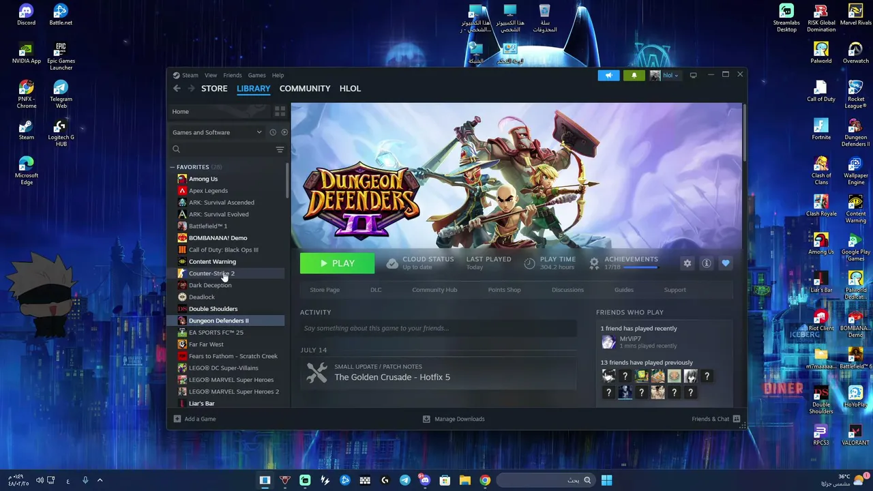Toggle the favorite heart for Dungeon Defenders II
Screen dimensions: 873x491
(x=726, y=263)
